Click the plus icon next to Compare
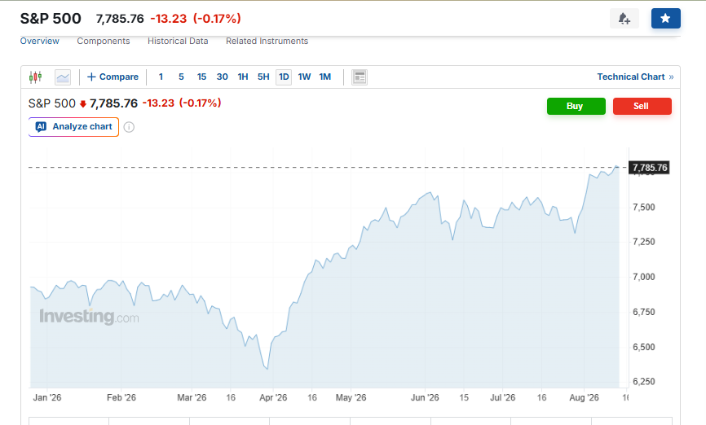This screenshot has width=706, height=425. (x=91, y=77)
